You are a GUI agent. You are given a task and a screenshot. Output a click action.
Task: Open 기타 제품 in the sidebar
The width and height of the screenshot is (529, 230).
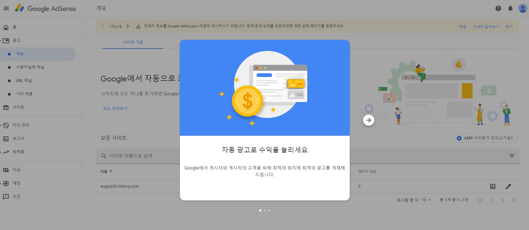point(24,94)
